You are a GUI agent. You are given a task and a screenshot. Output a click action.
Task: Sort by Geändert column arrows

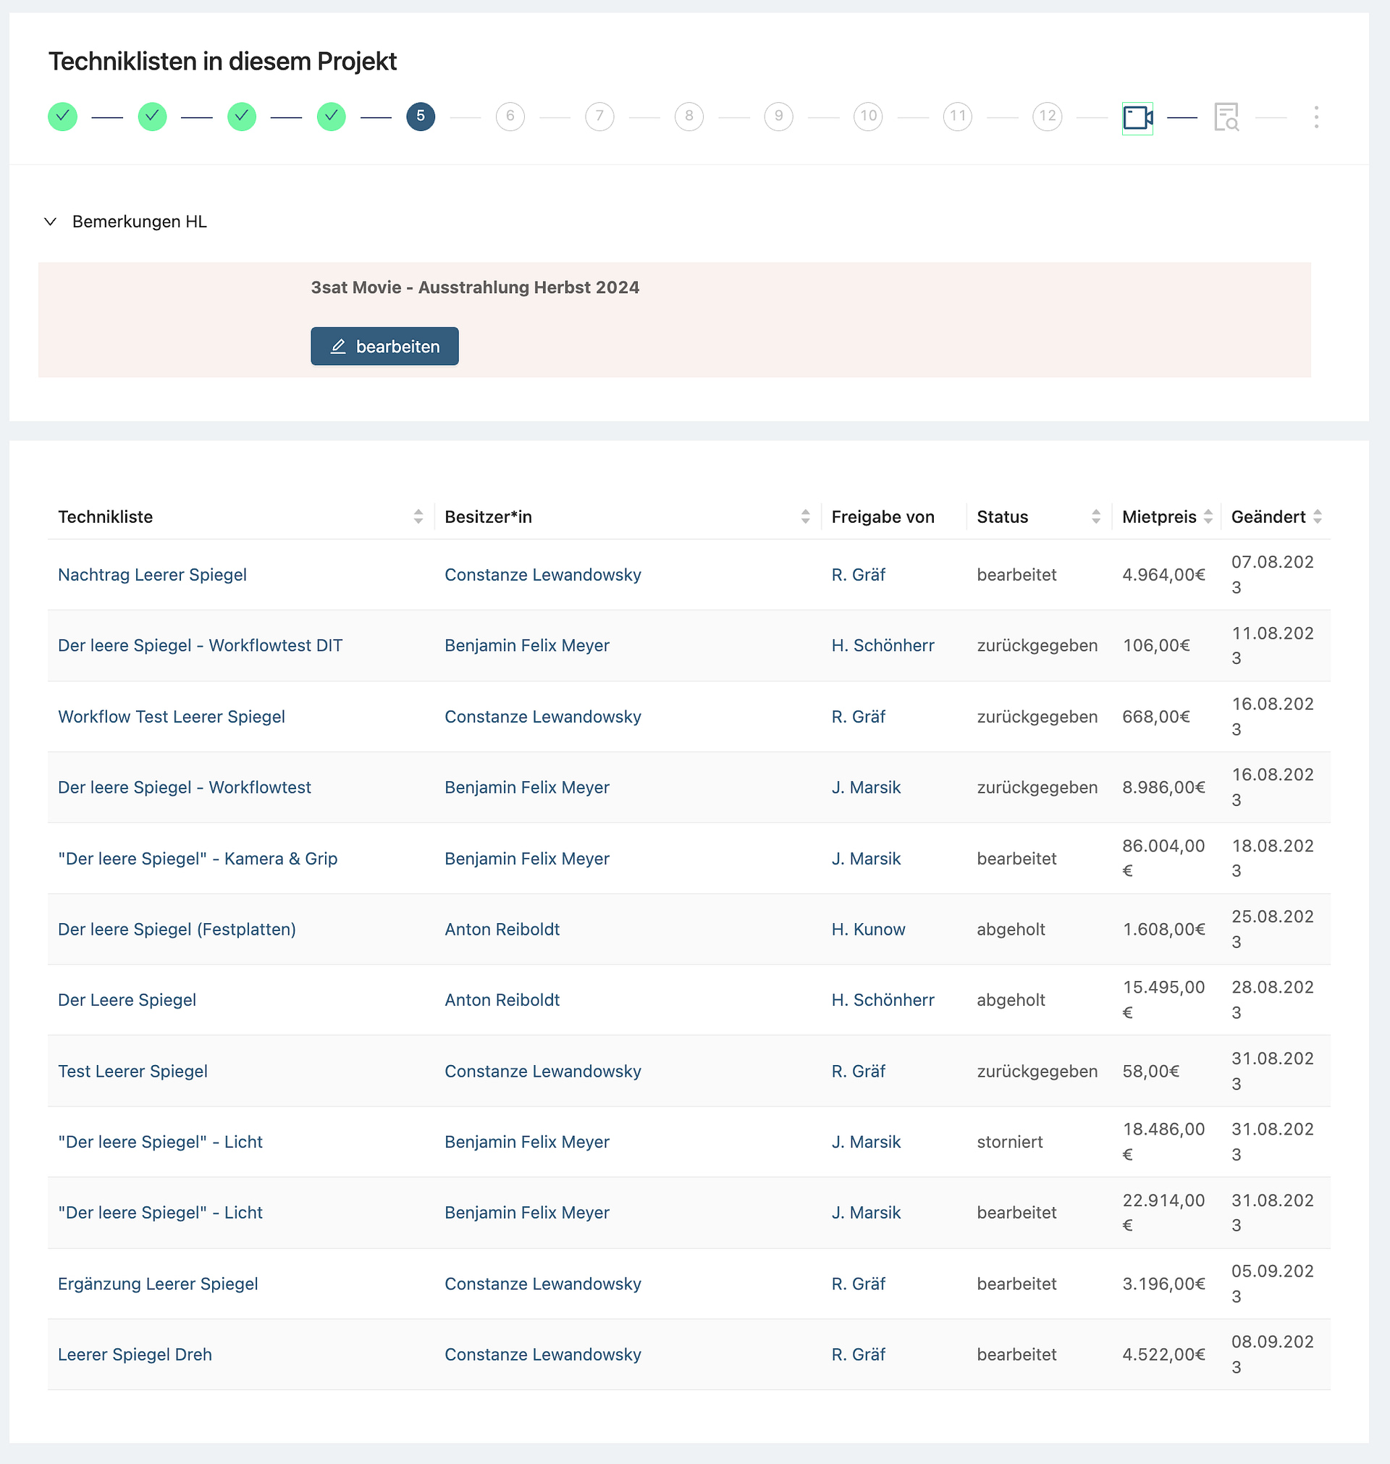[1318, 516]
